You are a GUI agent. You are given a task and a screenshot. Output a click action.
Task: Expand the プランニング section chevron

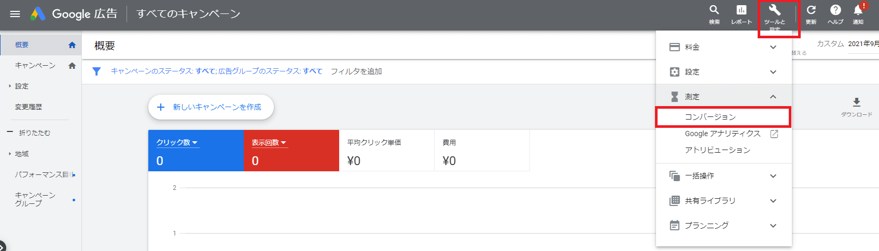pos(773,226)
